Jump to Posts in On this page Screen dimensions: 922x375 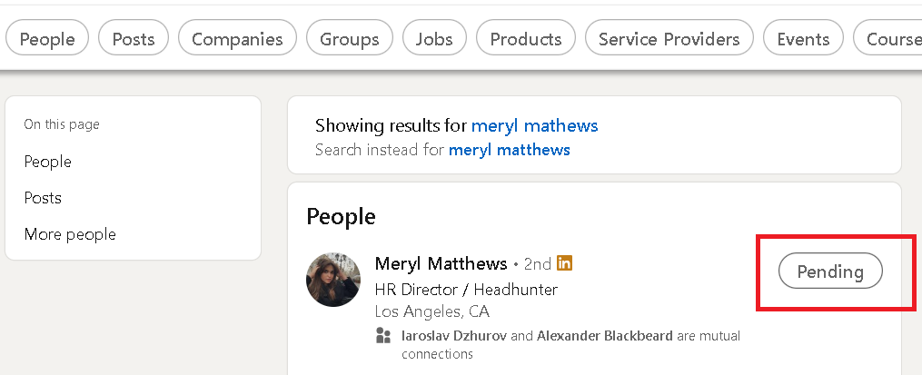click(x=43, y=198)
